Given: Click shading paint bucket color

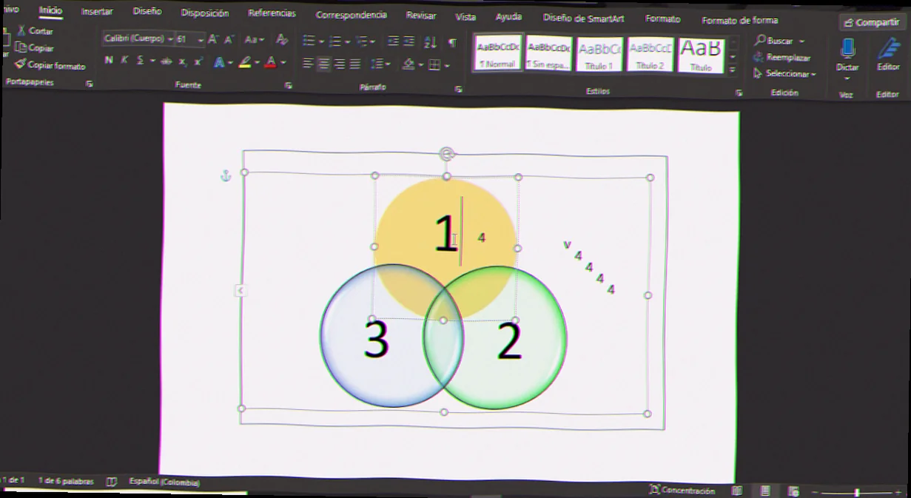Looking at the screenshot, I should [x=409, y=64].
